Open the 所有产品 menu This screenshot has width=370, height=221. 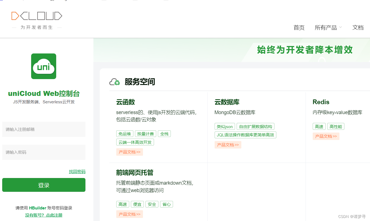click(x=326, y=28)
